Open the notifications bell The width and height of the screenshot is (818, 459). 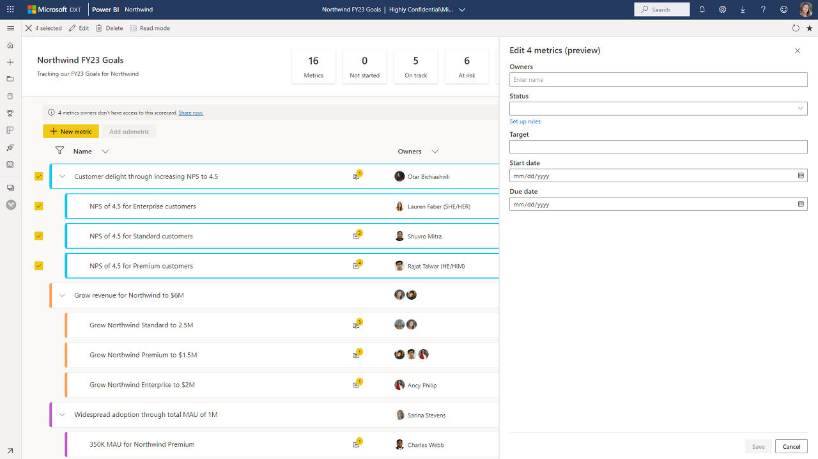(702, 10)
